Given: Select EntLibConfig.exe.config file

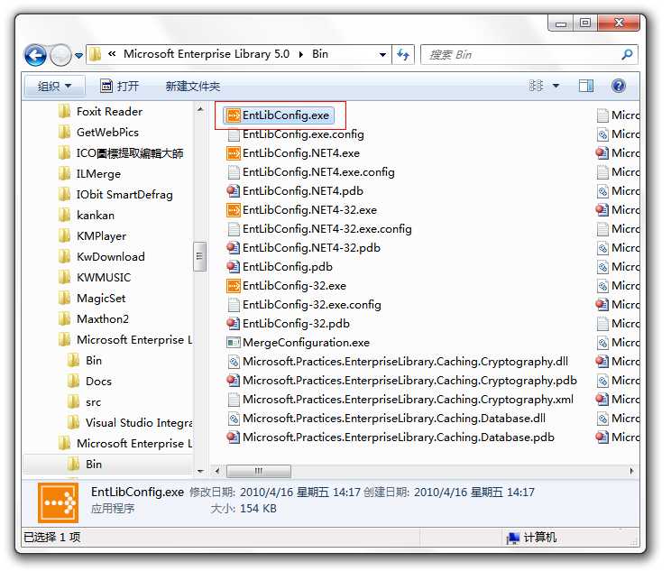Looking at the screenshot, I should 296,134.
